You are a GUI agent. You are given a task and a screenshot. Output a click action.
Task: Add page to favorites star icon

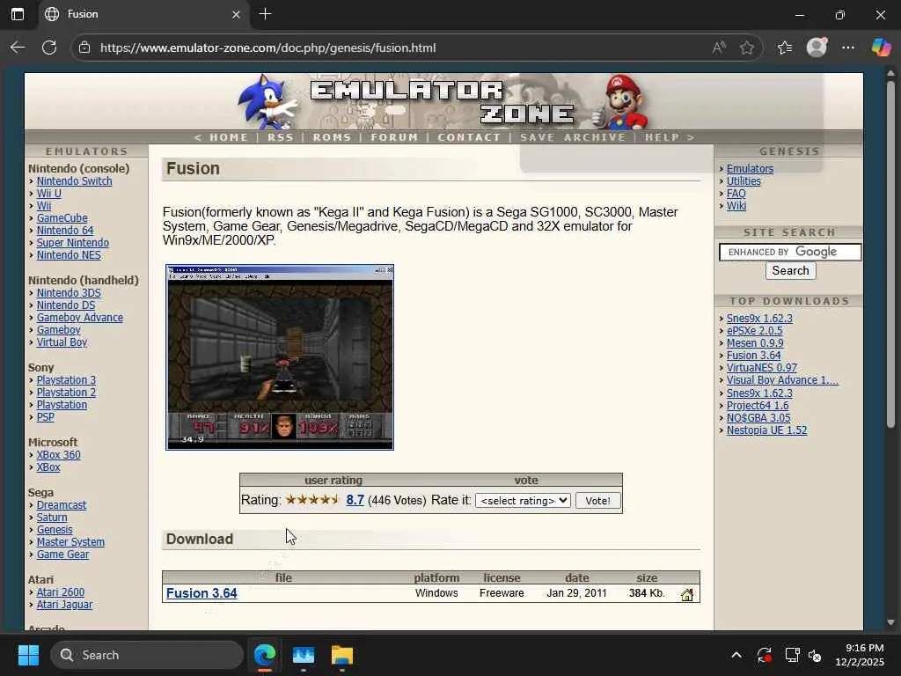coord(746,48)
